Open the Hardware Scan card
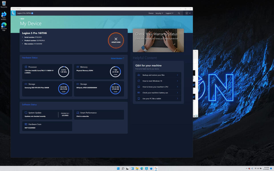274x171 pixels. (47, 126)
